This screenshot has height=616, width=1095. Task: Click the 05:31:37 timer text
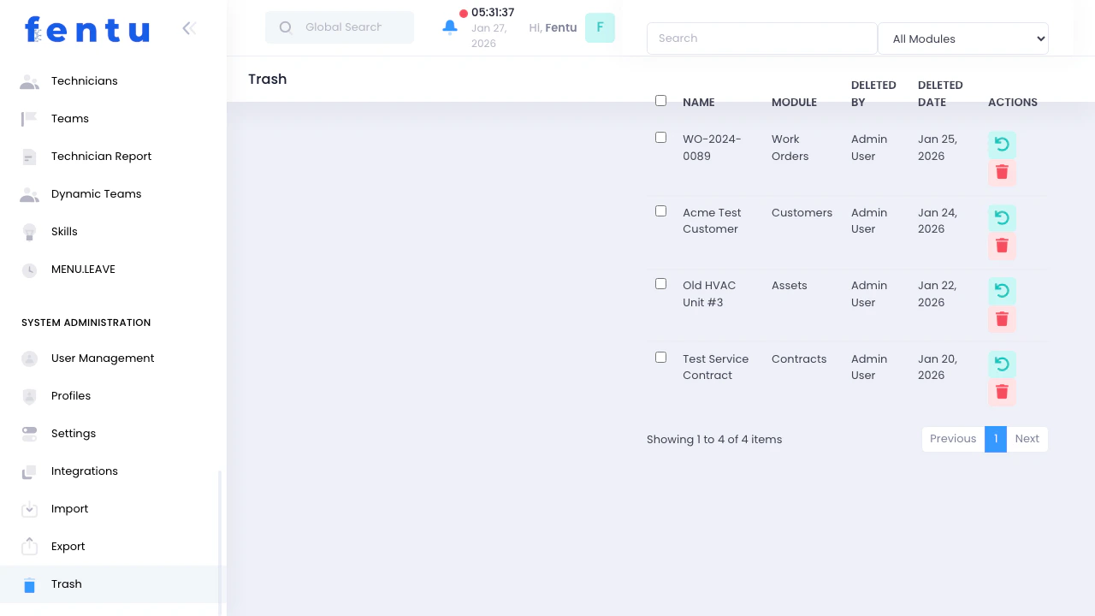click(493, 13)
